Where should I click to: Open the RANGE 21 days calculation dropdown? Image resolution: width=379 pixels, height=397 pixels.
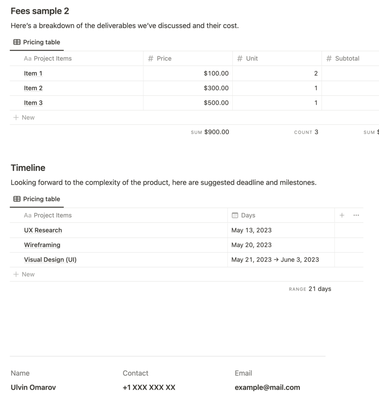click(x=310, y=289)
